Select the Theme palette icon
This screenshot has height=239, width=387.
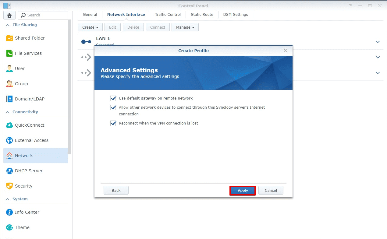tap(9, 227)
